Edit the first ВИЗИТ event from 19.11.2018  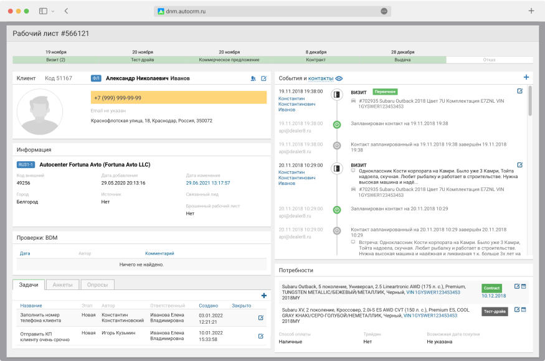[x=520, y=91]
